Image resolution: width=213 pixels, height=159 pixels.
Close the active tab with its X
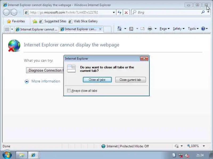click(x=100, y=29)
